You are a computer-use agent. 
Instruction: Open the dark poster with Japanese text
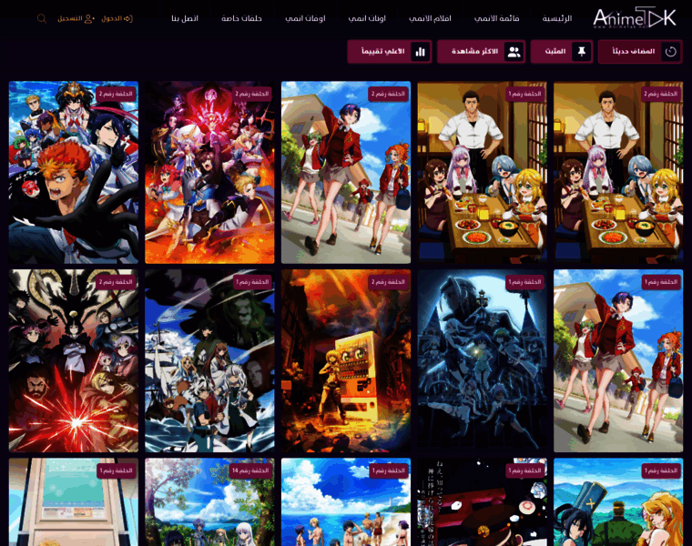tap(482, 502)
